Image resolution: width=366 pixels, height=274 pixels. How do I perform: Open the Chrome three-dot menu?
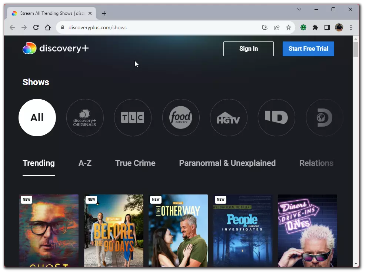(x=351, y=27)
